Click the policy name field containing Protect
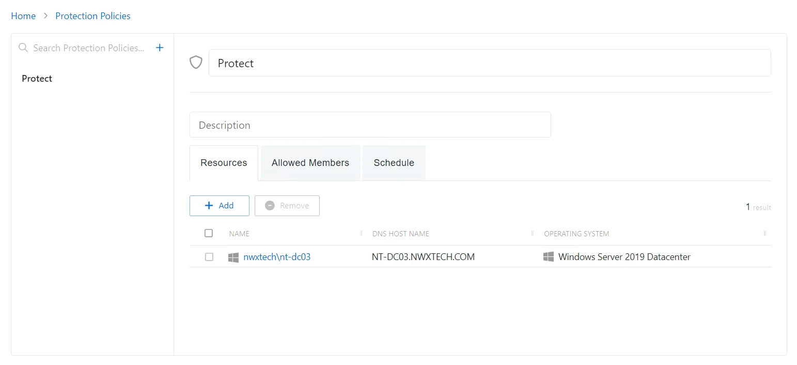Viewport: 797px width, 365px height. [490, 63]
